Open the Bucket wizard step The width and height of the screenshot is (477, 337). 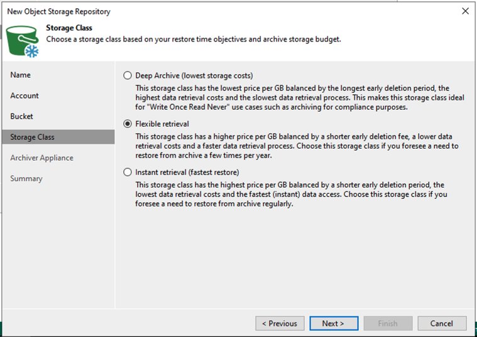21,116
